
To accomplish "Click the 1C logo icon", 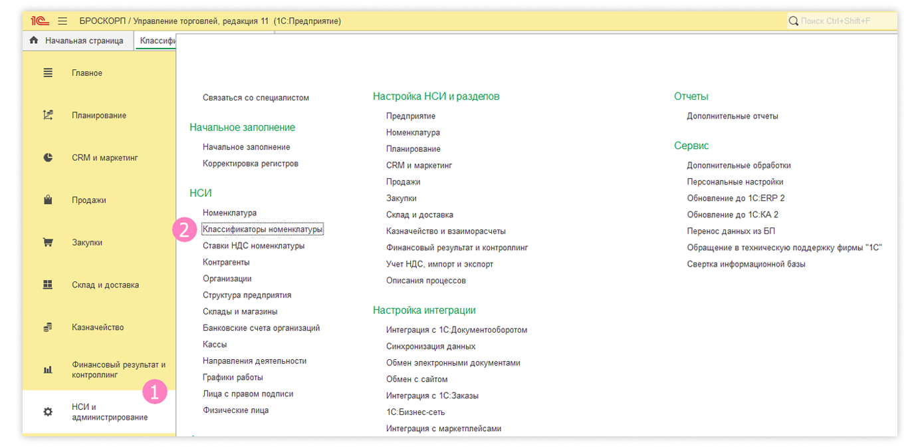I will point(40,21).
